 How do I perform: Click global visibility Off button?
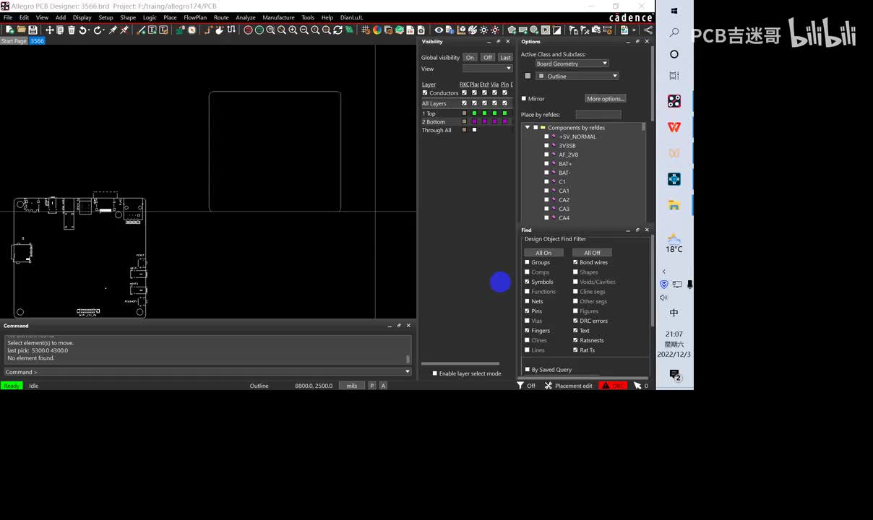click(x=488, y=58)
